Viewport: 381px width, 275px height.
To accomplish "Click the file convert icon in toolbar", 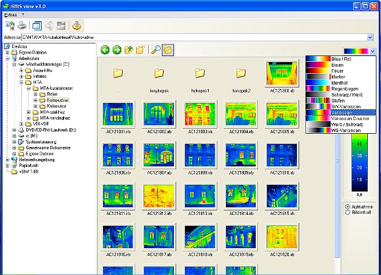I will 10,25.
